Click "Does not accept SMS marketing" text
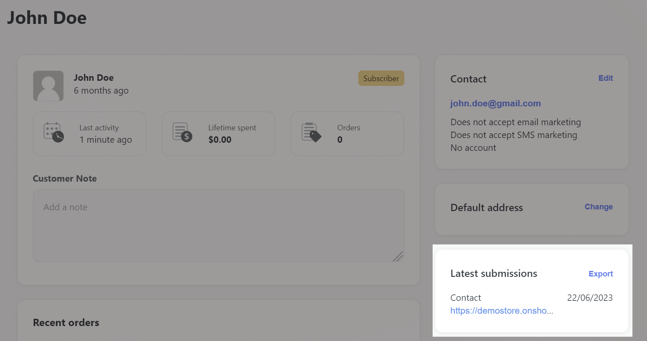The height and width of the screenshot is (341, 647). click(514, 135)
